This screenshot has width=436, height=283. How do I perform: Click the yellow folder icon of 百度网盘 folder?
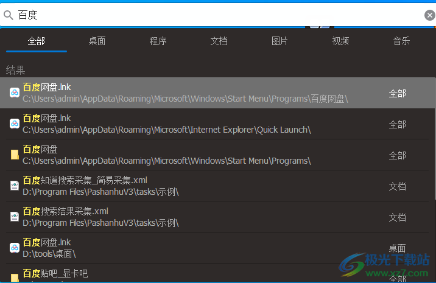click(15, 155)
